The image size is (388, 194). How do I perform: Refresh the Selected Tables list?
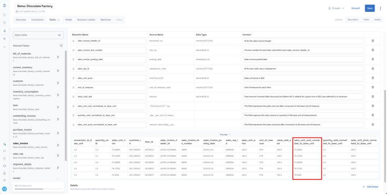coord(61,46)
